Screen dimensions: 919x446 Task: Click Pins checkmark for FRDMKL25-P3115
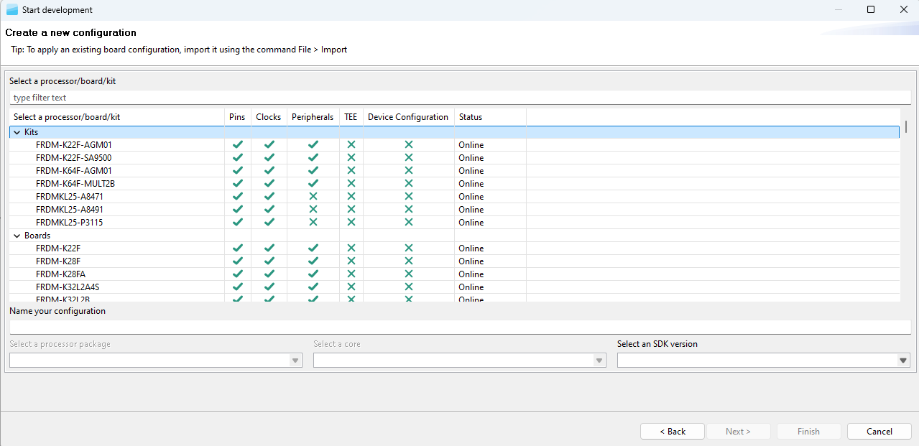(238, 222)
